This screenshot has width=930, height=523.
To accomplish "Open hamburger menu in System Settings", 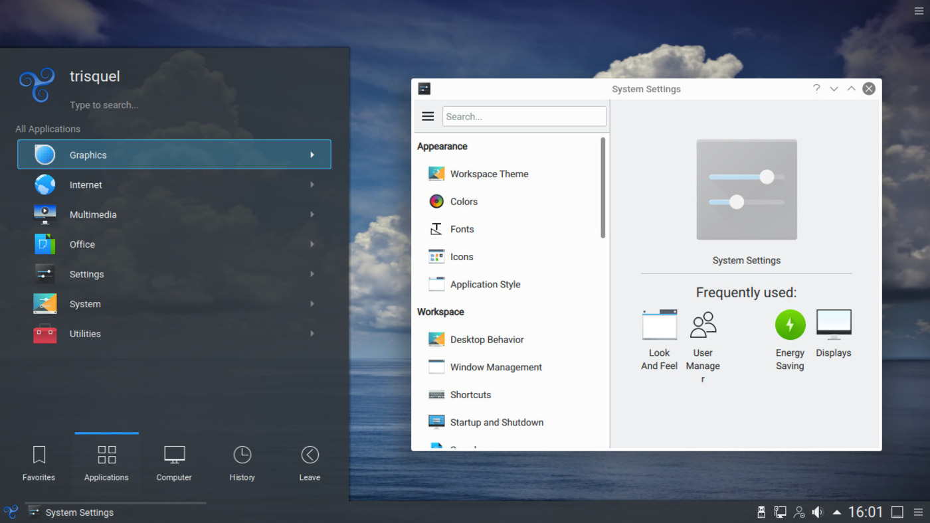I will [x=428, y=116].
